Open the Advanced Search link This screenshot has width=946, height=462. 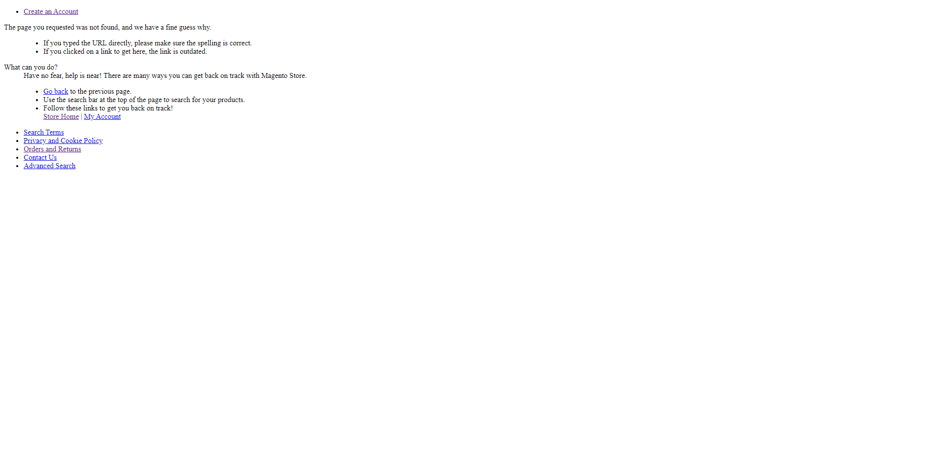tap(49, 166)
